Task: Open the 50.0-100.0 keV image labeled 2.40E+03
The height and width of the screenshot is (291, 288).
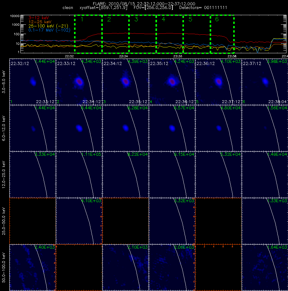Action: [x=33, y=267]
